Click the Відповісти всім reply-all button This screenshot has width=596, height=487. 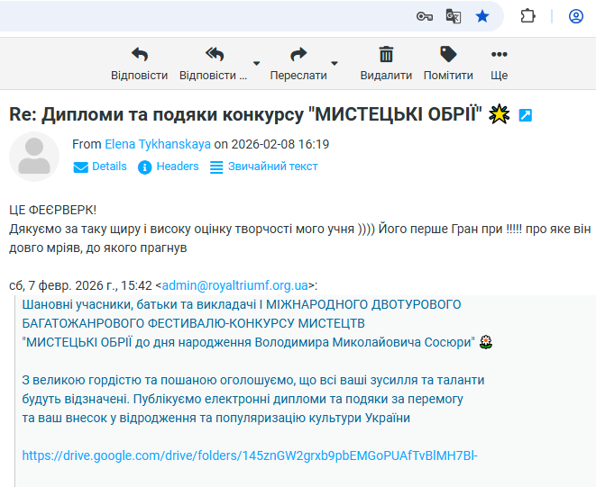click(x=214, y=63)
